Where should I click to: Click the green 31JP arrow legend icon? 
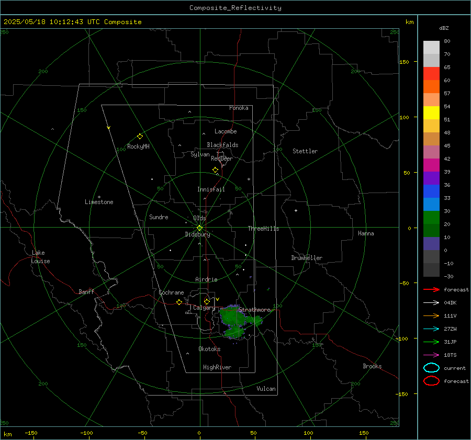pos(431,342)
